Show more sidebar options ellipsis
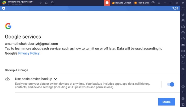186x107 pixels. coord(183,75)
